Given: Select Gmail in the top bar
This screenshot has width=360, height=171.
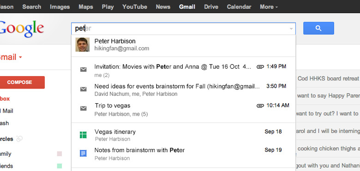Looking at the screenshot, I should [187, 6].
